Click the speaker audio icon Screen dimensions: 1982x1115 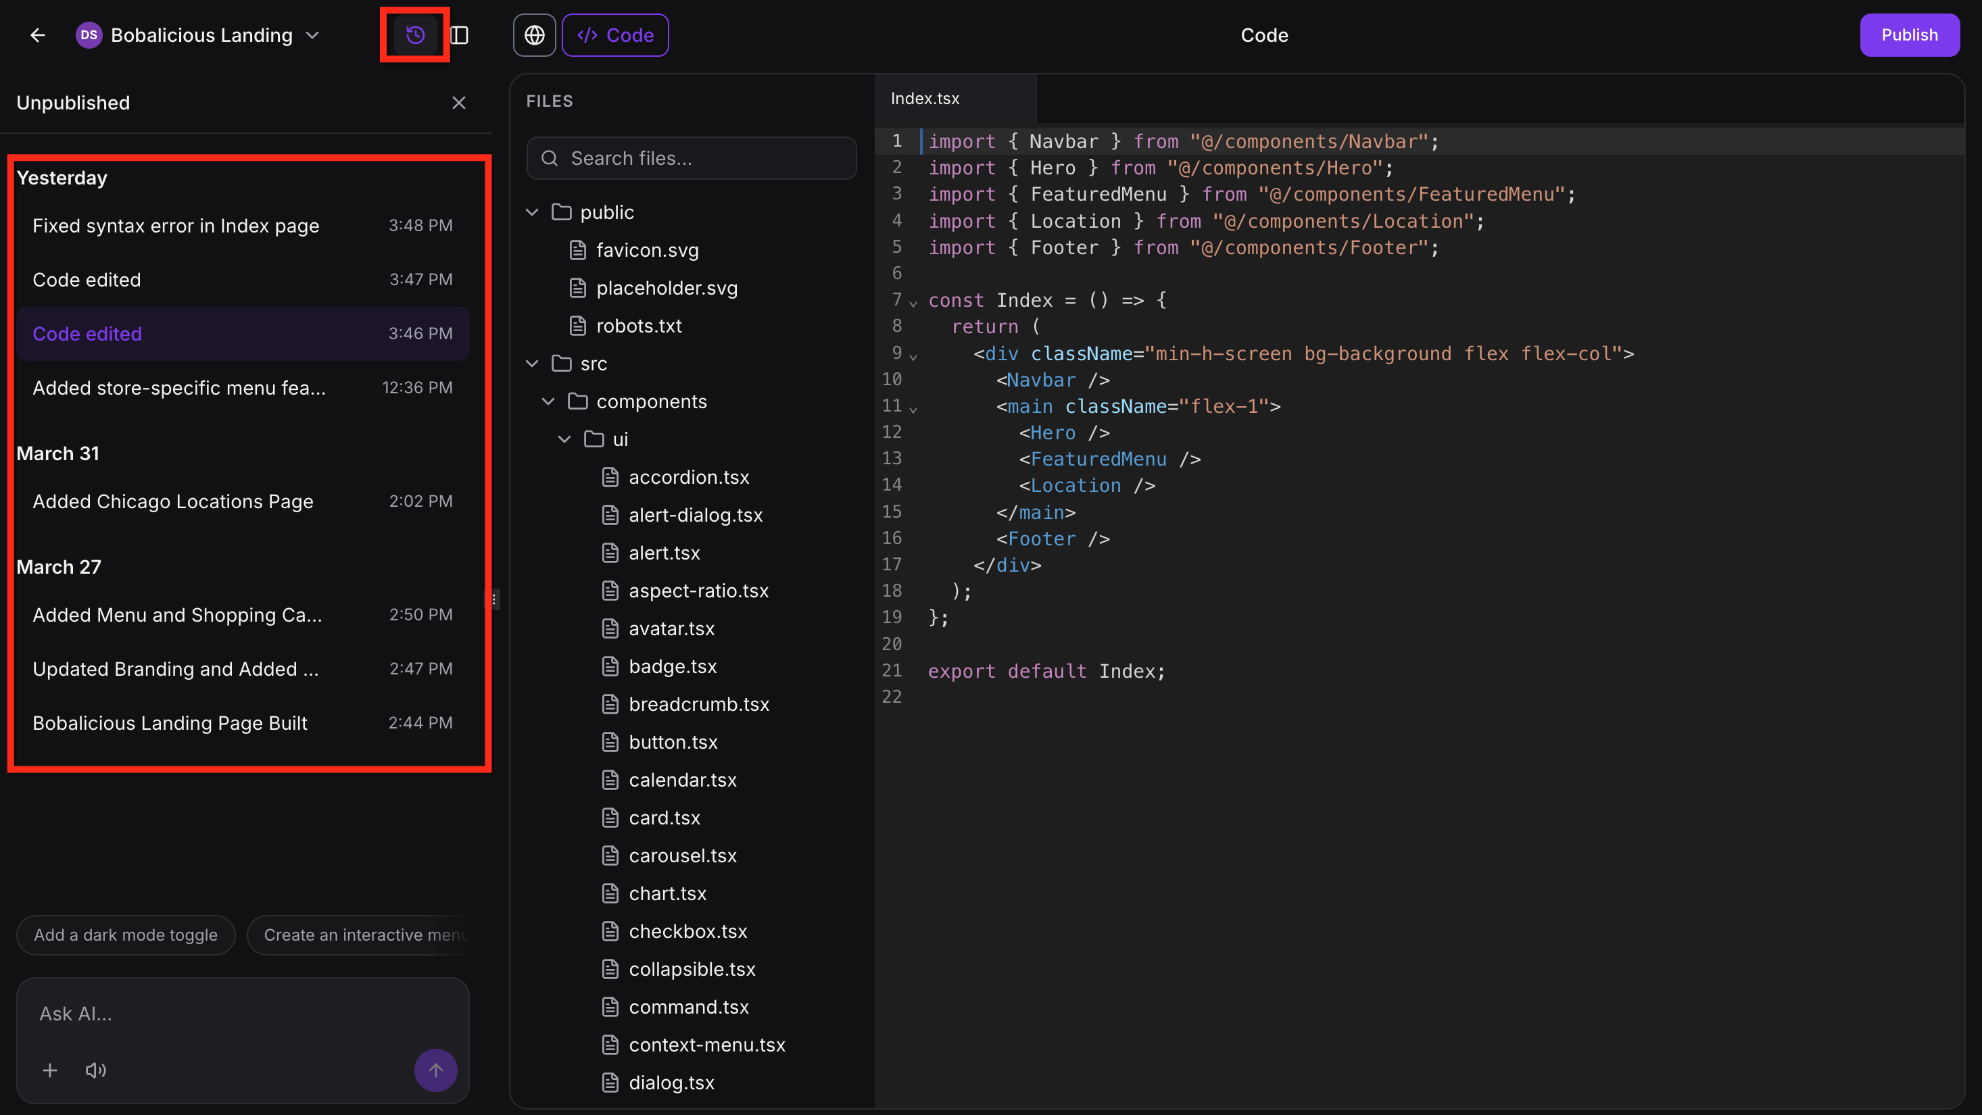[95, 1070]
